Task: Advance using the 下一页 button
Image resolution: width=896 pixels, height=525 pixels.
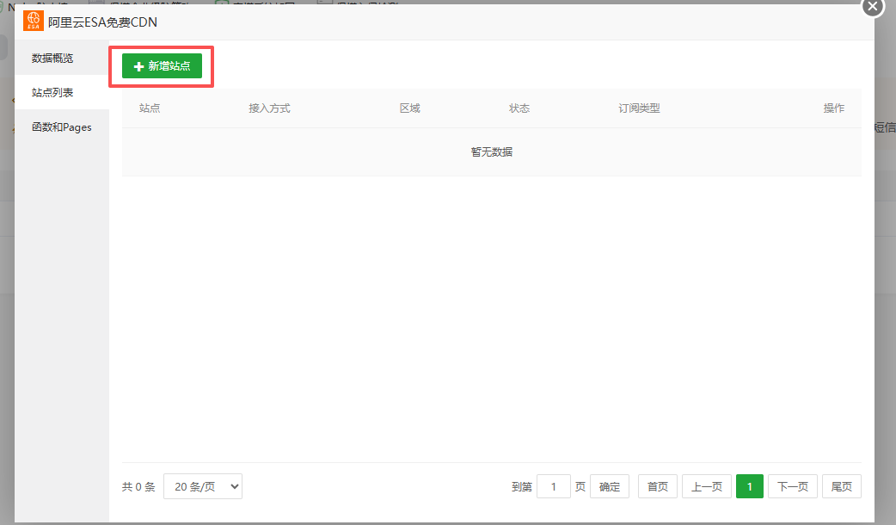Action: point(792,486)
